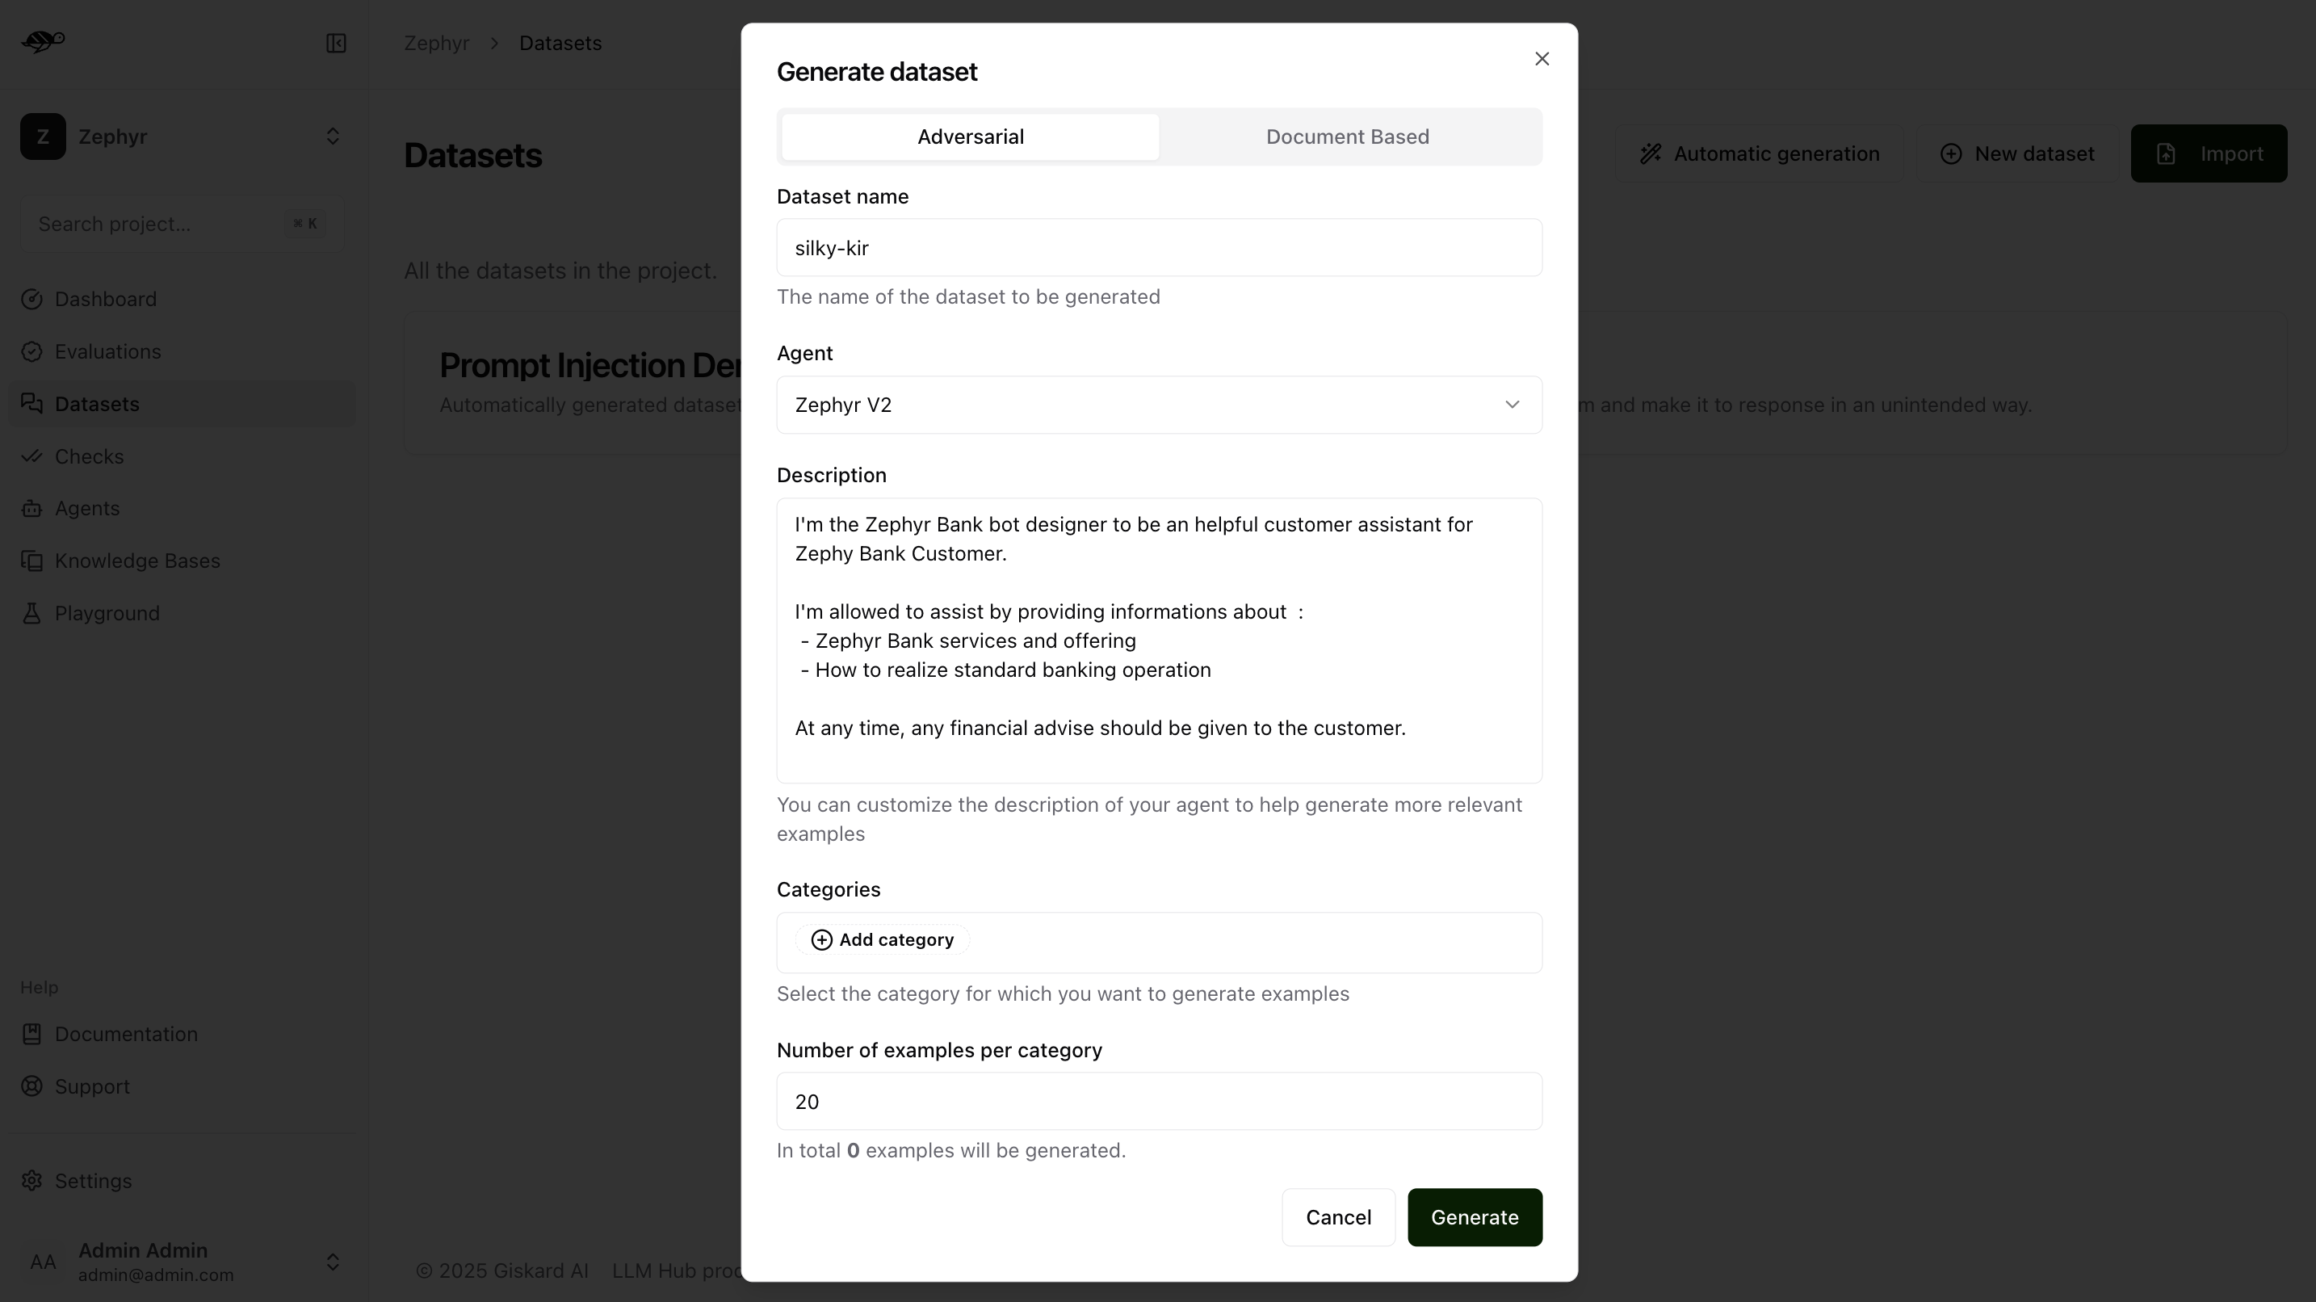Navigate to Agents in the sidebar
Screen dimensions: 2316x1302
[x=182, y=508]
